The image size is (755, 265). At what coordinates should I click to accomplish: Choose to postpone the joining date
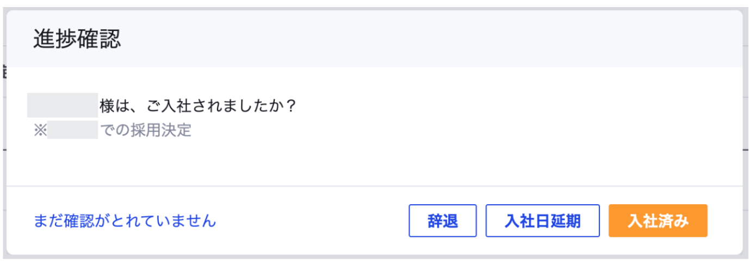(x=542, y=221)
